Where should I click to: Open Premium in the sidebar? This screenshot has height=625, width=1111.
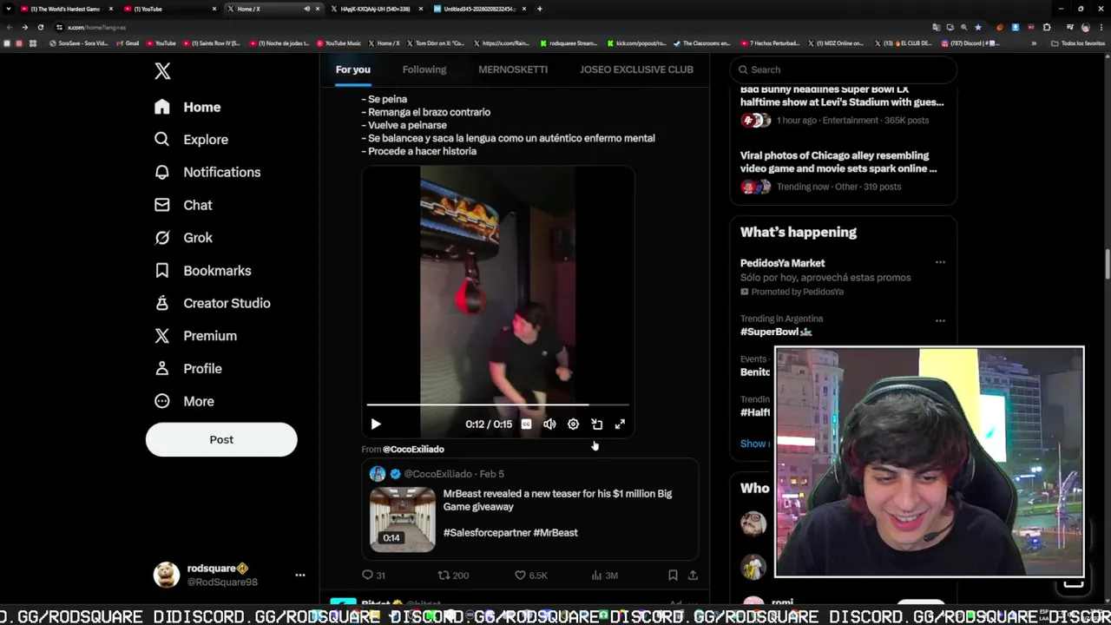tap(195, 335)
